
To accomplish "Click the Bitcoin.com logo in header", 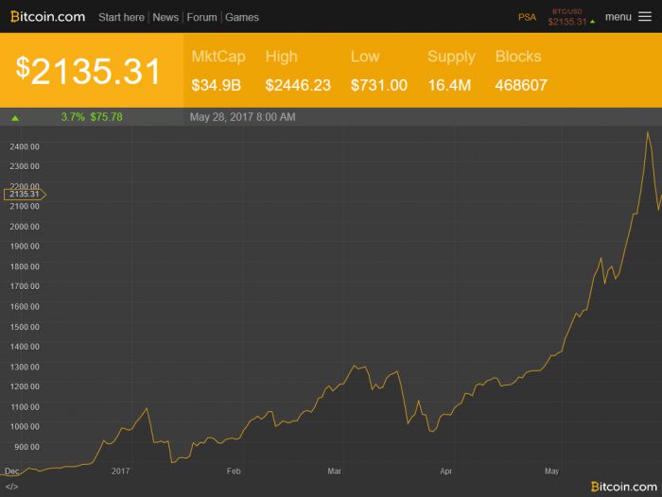I will [x=47, y=17].
